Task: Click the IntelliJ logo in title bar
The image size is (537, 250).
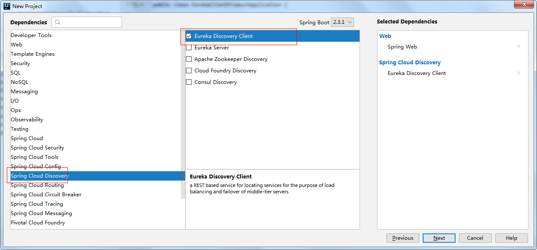Action: (x=7, y=6)
